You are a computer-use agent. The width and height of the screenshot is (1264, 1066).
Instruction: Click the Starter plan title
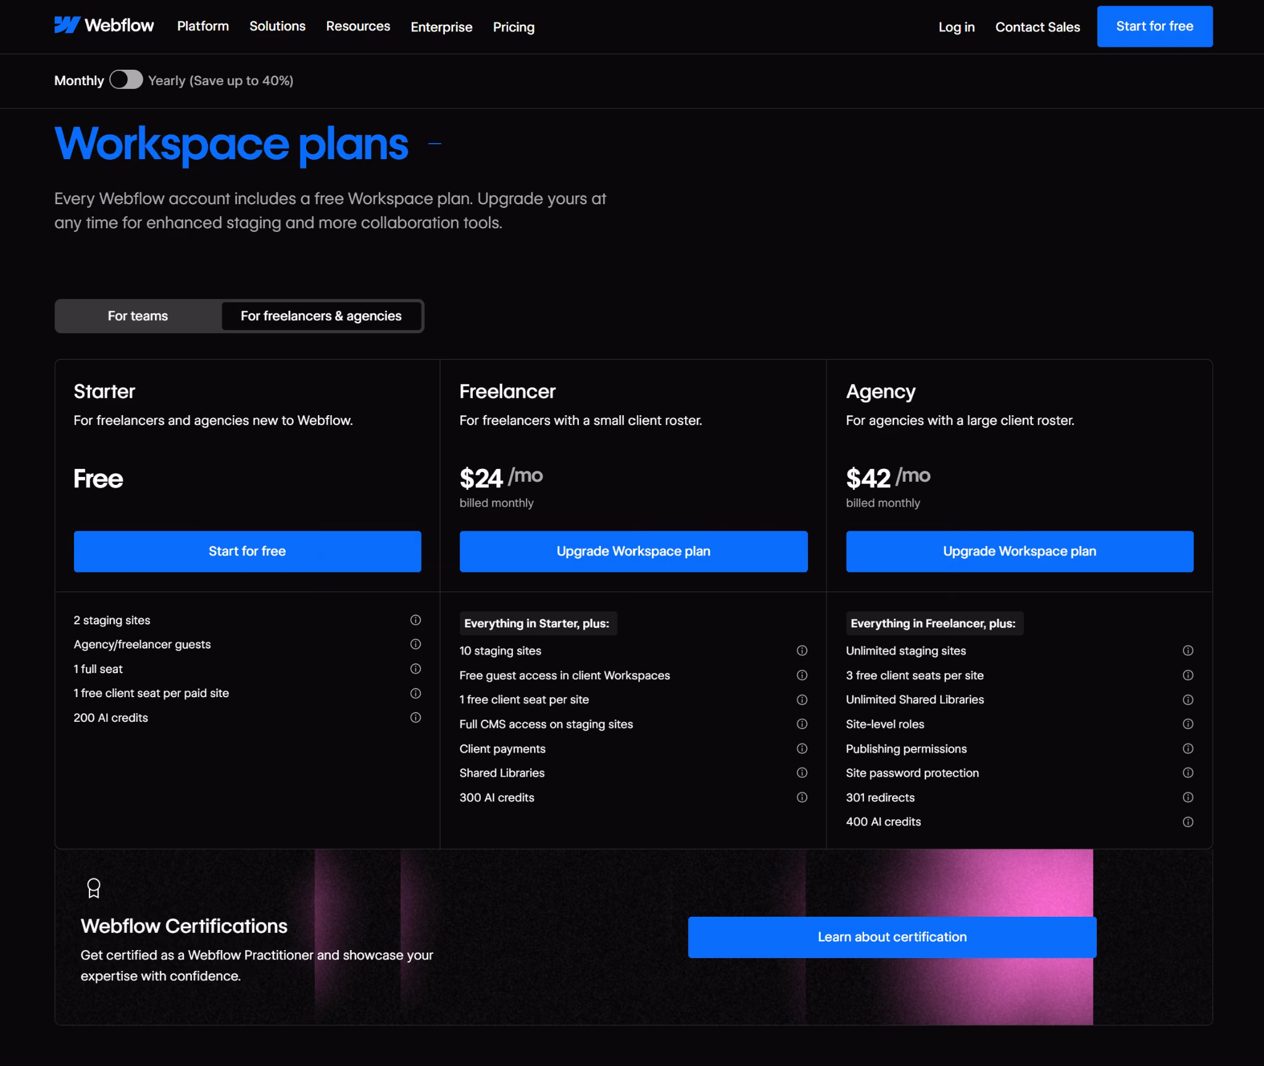[x=104, y=391]
